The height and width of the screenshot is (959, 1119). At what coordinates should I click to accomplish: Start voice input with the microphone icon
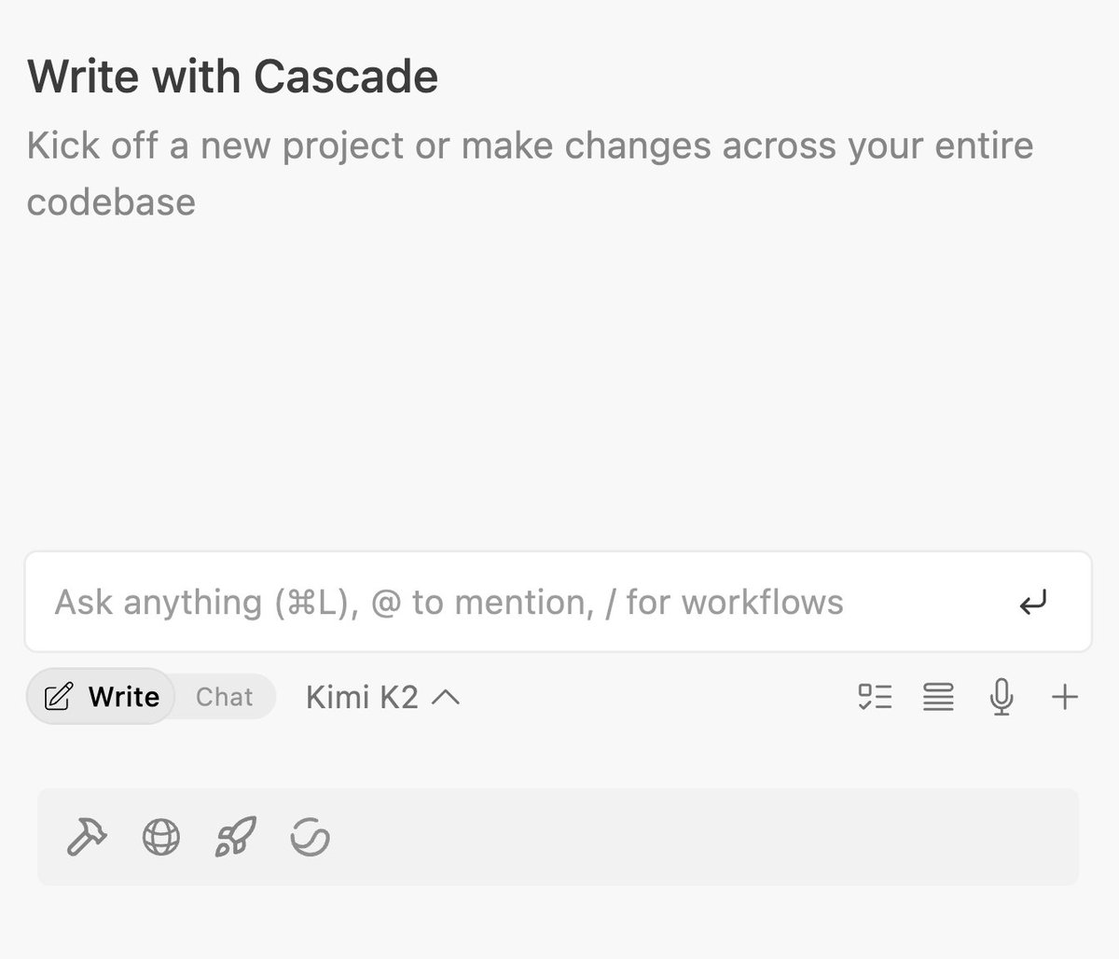1002,697
